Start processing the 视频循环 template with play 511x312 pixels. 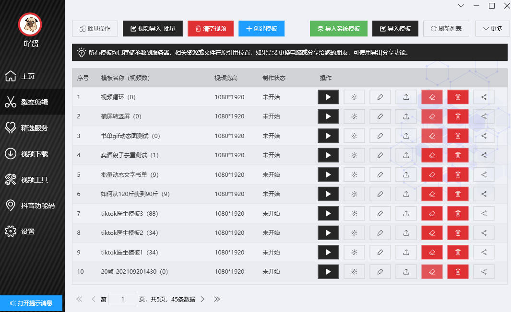pos(328,97)
